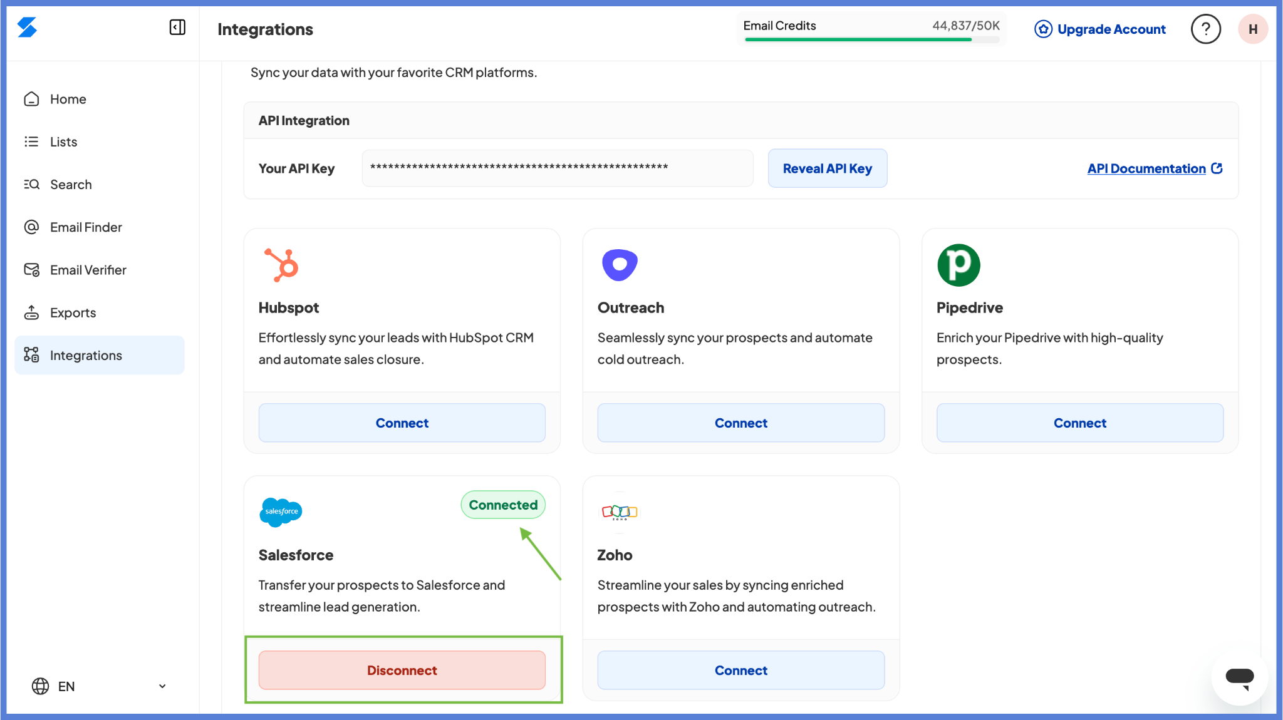
Task: Click the 'Sync your data' subtitle text
Action: click(393, 72)
